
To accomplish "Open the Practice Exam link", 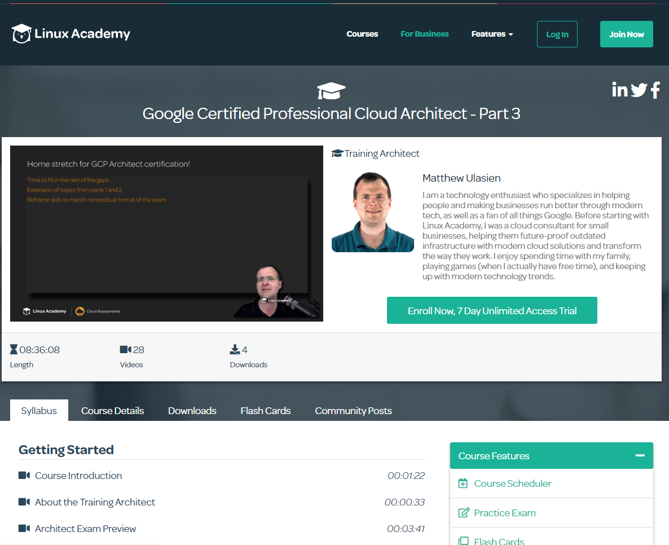I will (x=505, y=513).
